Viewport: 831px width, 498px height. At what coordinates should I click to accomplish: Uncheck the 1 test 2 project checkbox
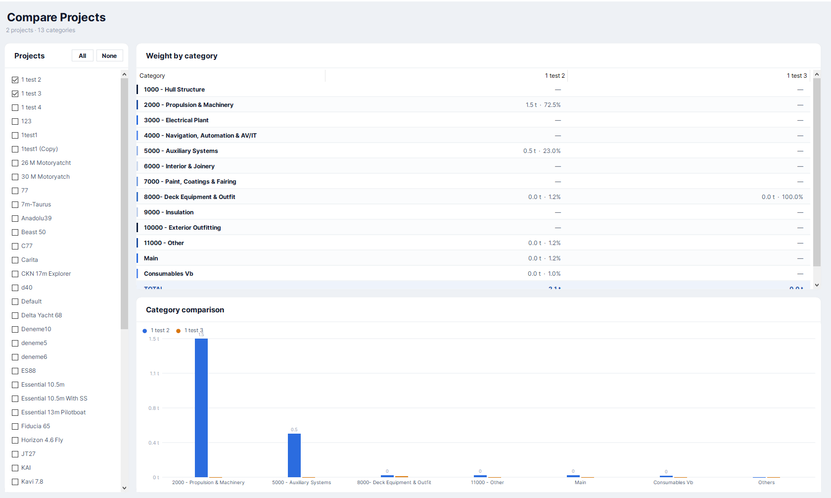click(15, 80)
